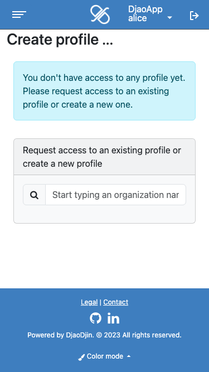Open the hamburger sidebar menu
The width and height of the screenshot is (209, 372).
[x=19, y=15]
